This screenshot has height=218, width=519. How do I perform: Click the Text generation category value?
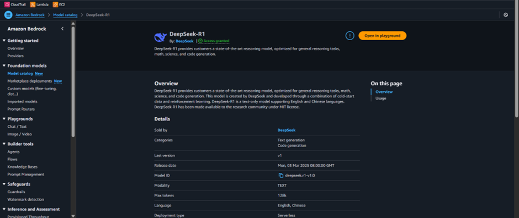(x=291, y=140)
